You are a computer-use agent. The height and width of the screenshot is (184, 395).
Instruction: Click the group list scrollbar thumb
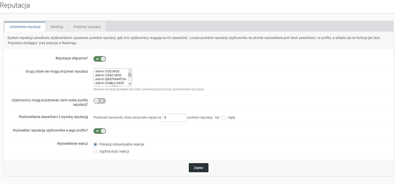(130, 74)
